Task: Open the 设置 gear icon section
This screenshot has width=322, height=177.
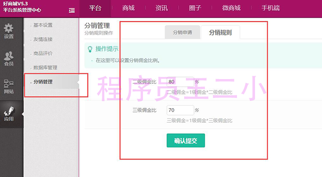Action: click(x=9, y=31)
